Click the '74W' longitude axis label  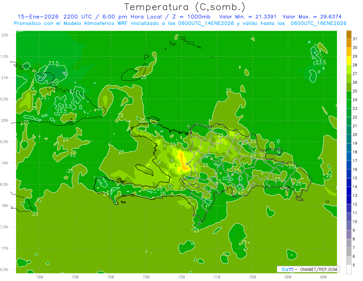(x=111, y=277)
